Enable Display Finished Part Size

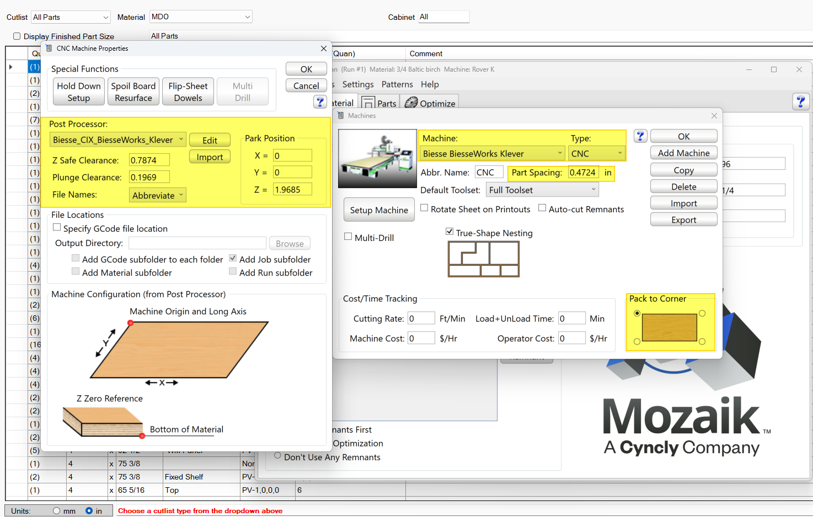point(17,36)
